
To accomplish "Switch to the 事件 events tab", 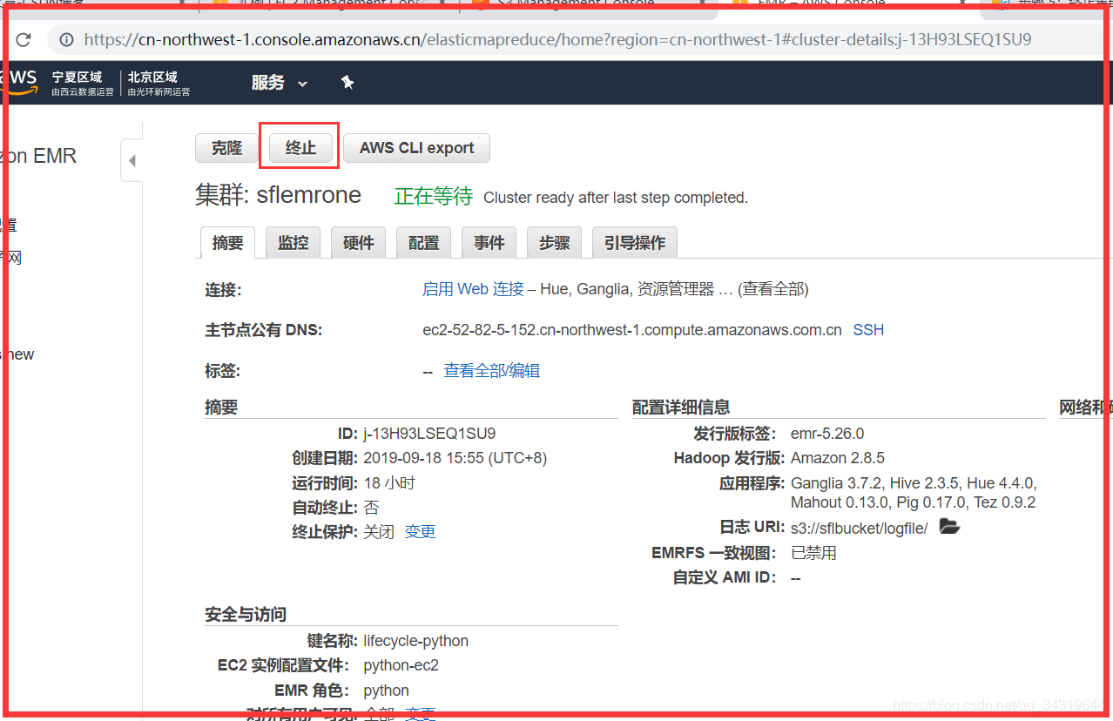I will (489, 243).
